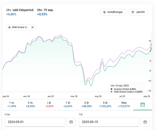Open Inställningar chart settings
The image size is (155, 130).
pos(113,12)
